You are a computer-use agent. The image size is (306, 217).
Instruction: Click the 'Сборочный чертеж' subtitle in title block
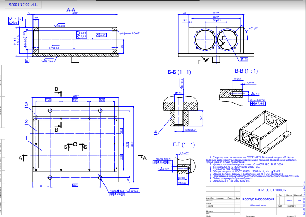[258, 205]
